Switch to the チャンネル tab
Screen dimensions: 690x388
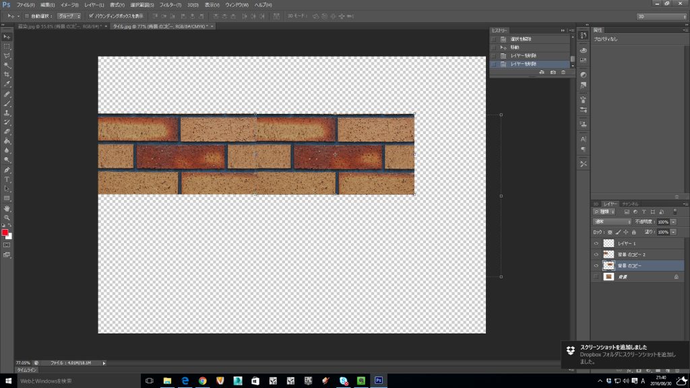[630, 203]
